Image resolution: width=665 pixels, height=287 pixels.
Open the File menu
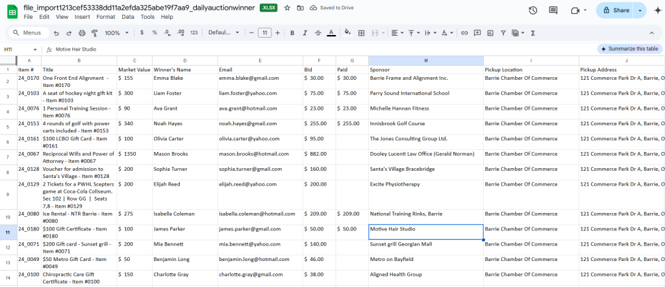pyautogui.click(x=29, y=17)
